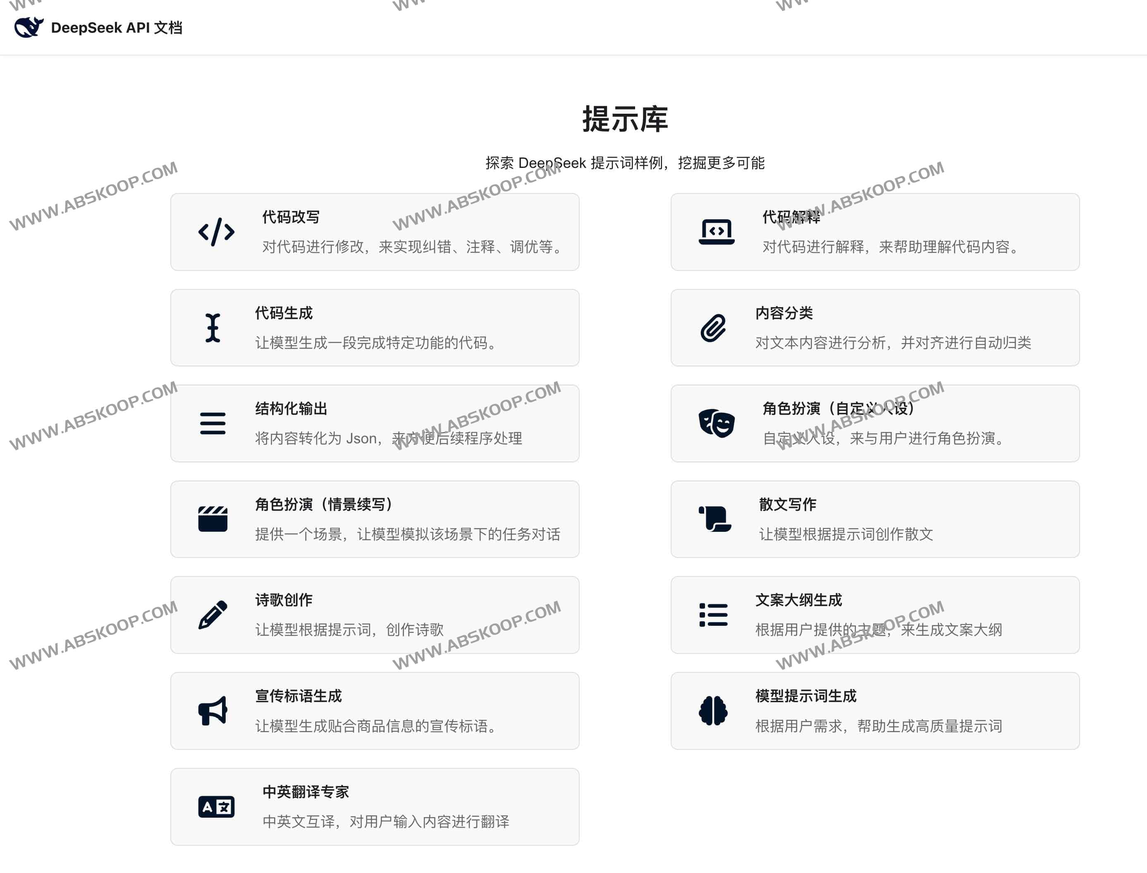Image resolution: width=1147 pixels, height=873 pixels.
Task: Click the translation icon beside 中英翻译专家
Action: click(x=217, y=806)
